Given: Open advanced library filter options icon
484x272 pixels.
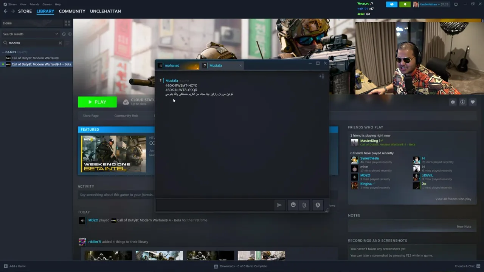Looking at the screenshot, I should tap(67, 43).
